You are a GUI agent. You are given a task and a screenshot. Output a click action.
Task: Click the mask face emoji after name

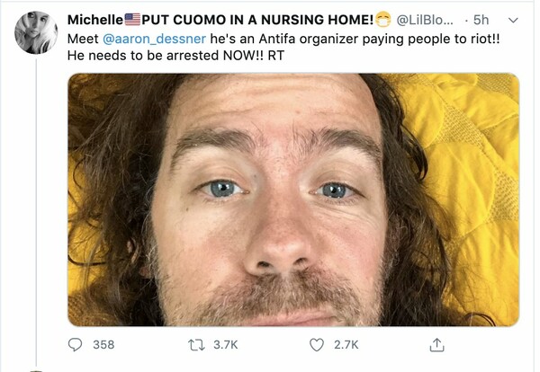[383, 19]
